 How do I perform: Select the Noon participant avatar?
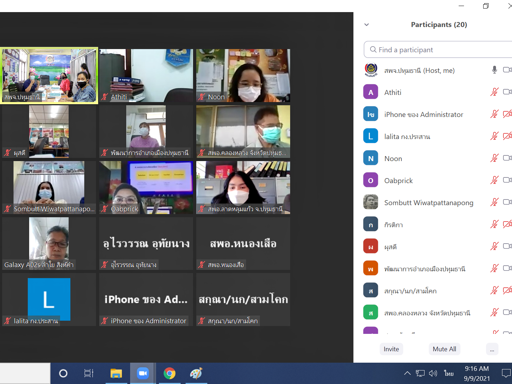(x=370, y=159)
